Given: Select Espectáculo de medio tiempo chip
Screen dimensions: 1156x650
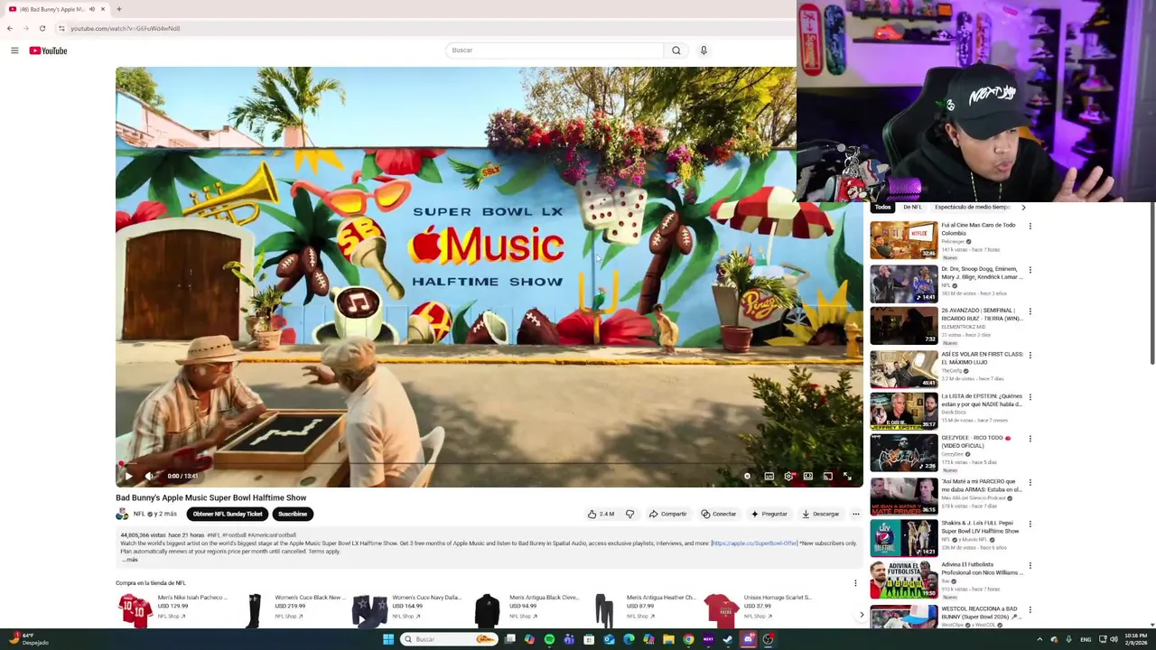Looking at the screenshot, I should click(972, 207).
